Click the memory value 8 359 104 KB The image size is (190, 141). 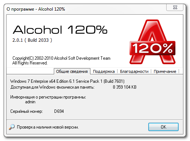[124, 87]
